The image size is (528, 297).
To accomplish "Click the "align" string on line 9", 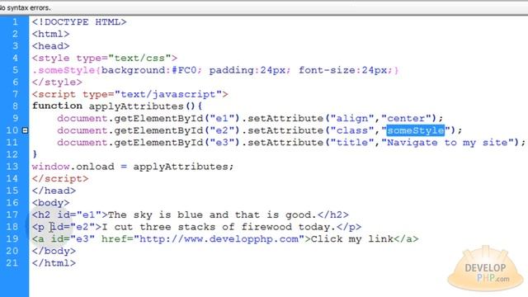I will [352, 118].
